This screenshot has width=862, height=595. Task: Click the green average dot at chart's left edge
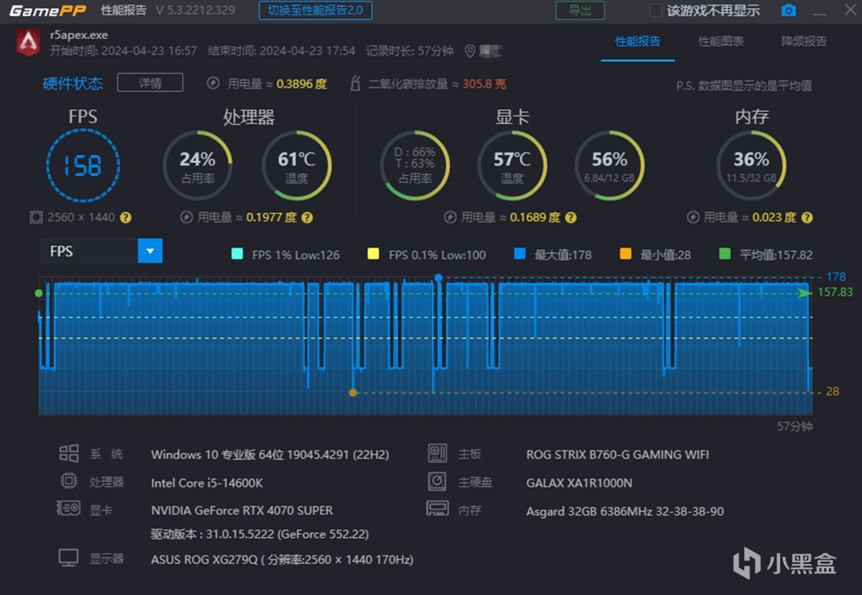(38, 293)
